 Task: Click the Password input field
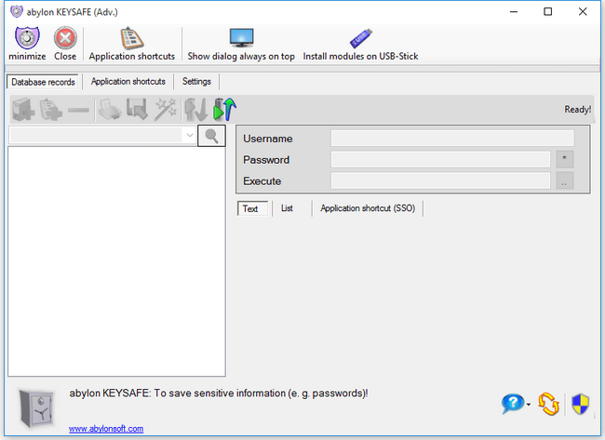click(440, 159)
